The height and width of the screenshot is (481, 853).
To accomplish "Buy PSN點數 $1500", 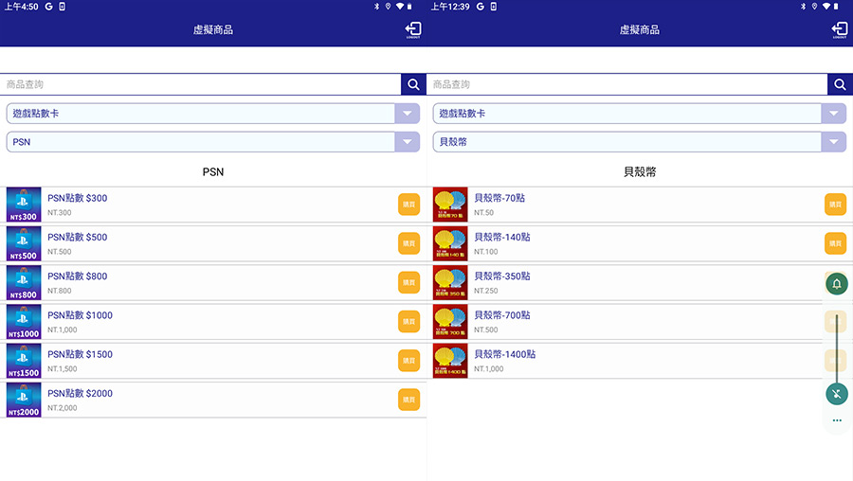I will click(408, 361).
